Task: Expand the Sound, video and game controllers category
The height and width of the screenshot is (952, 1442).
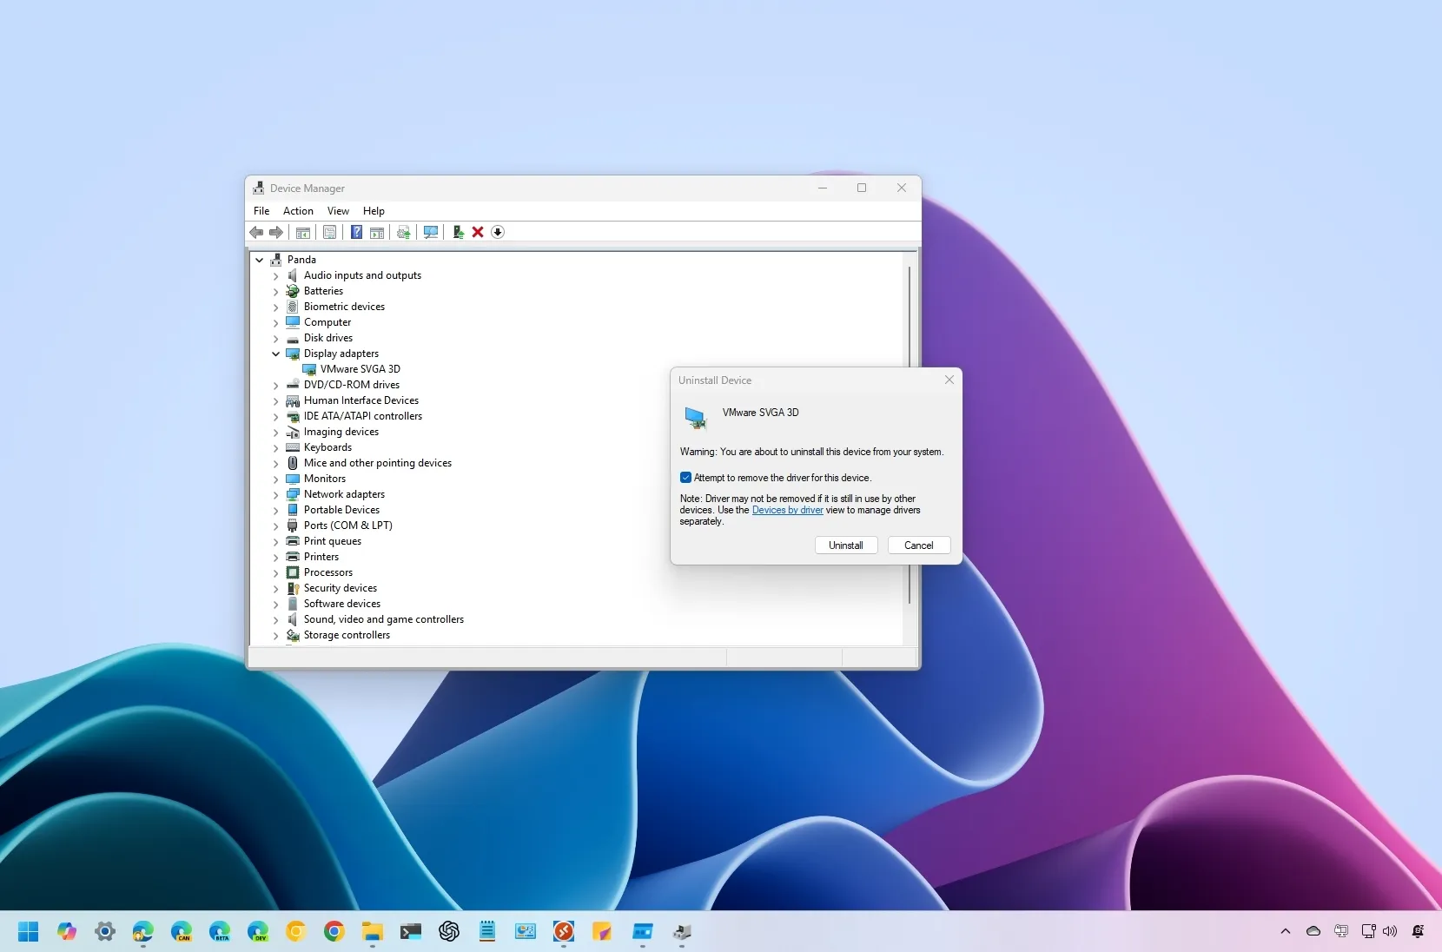Action: (276, 619)
